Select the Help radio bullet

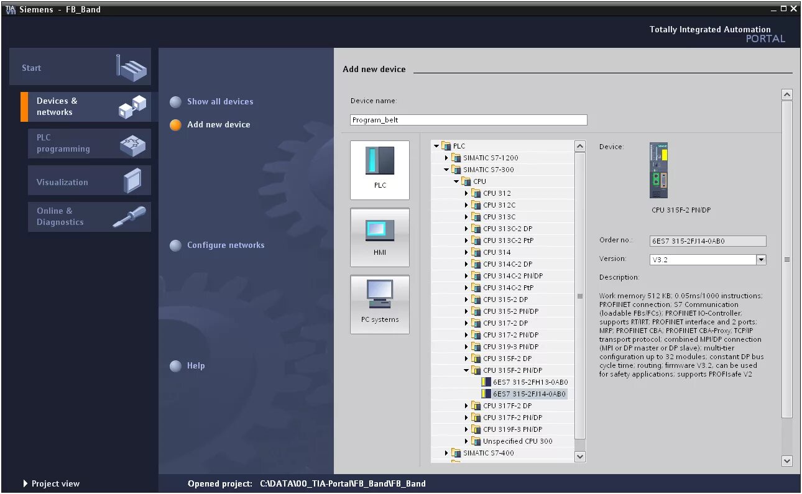(x=176, y=366)
